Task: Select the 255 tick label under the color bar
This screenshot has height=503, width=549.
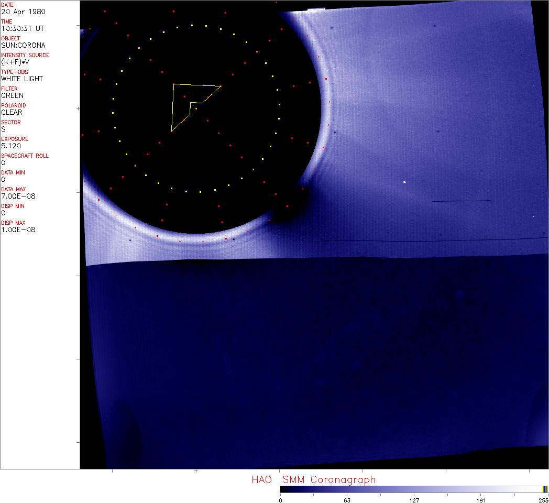Action: click(x=542, y=500)
